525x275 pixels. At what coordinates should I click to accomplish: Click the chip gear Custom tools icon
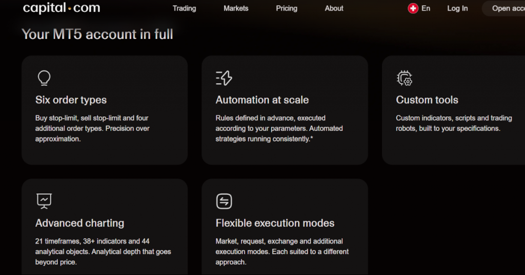[x=404, y=78]
